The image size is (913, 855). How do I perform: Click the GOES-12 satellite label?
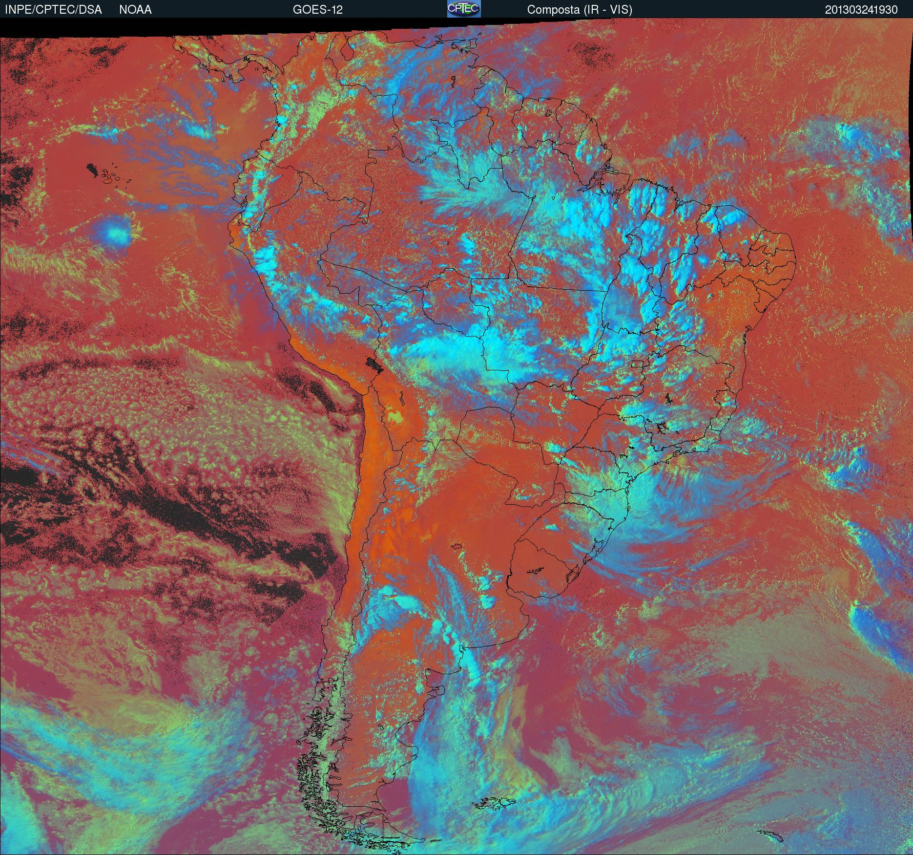[318, 10]
